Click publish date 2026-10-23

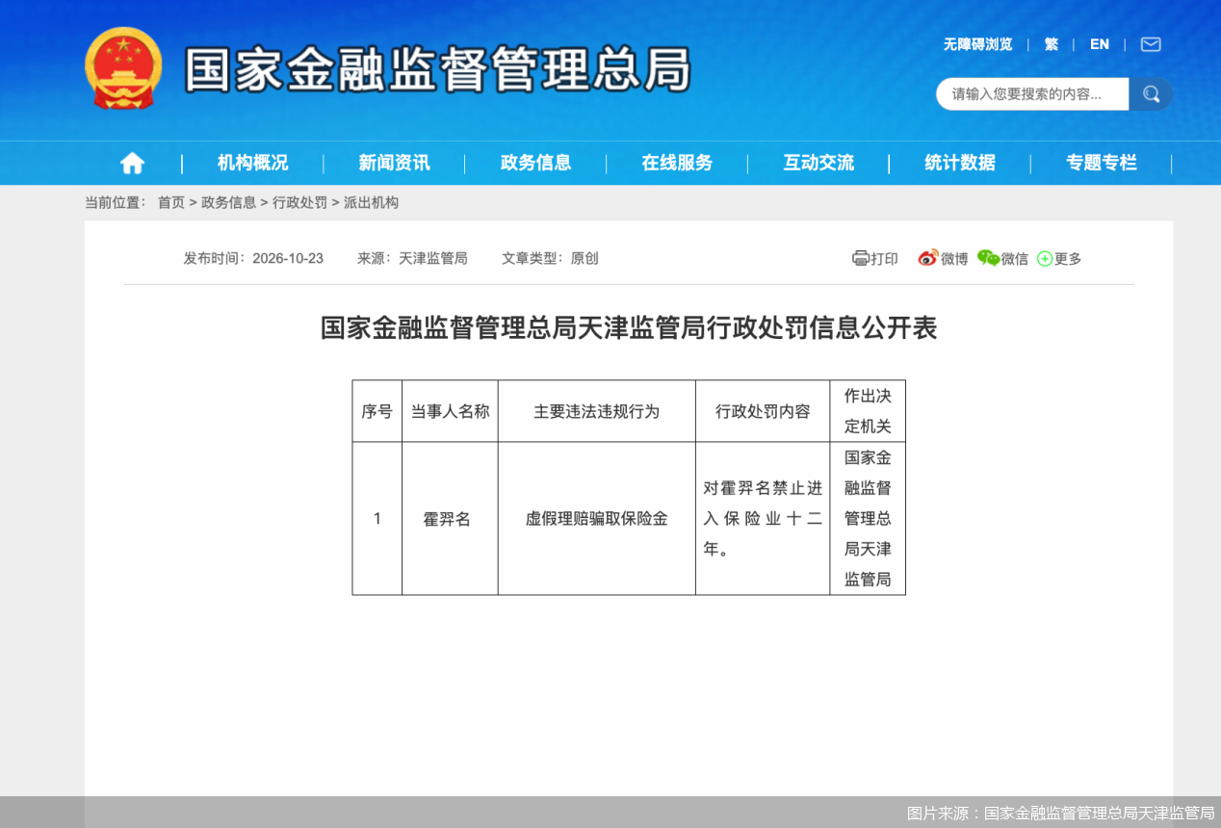pos(288,258)
